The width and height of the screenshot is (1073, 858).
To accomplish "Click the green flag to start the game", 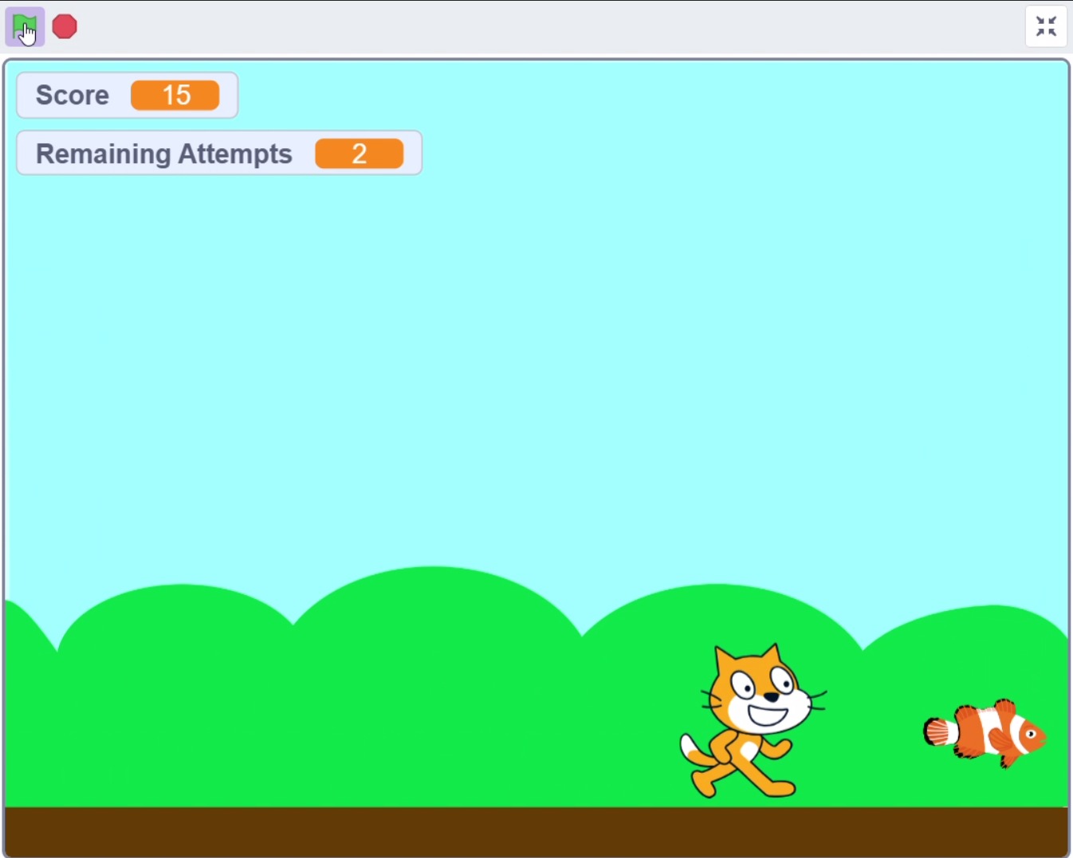I will click(24, 27).
